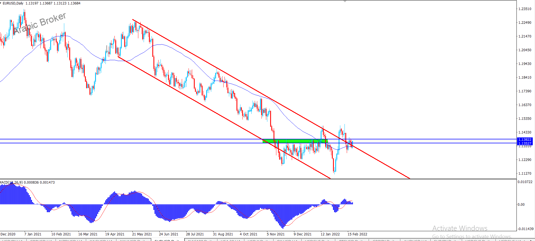535x241 pixels.
Task: Click the 1.14330 price scale value
Action: point(525,132)
